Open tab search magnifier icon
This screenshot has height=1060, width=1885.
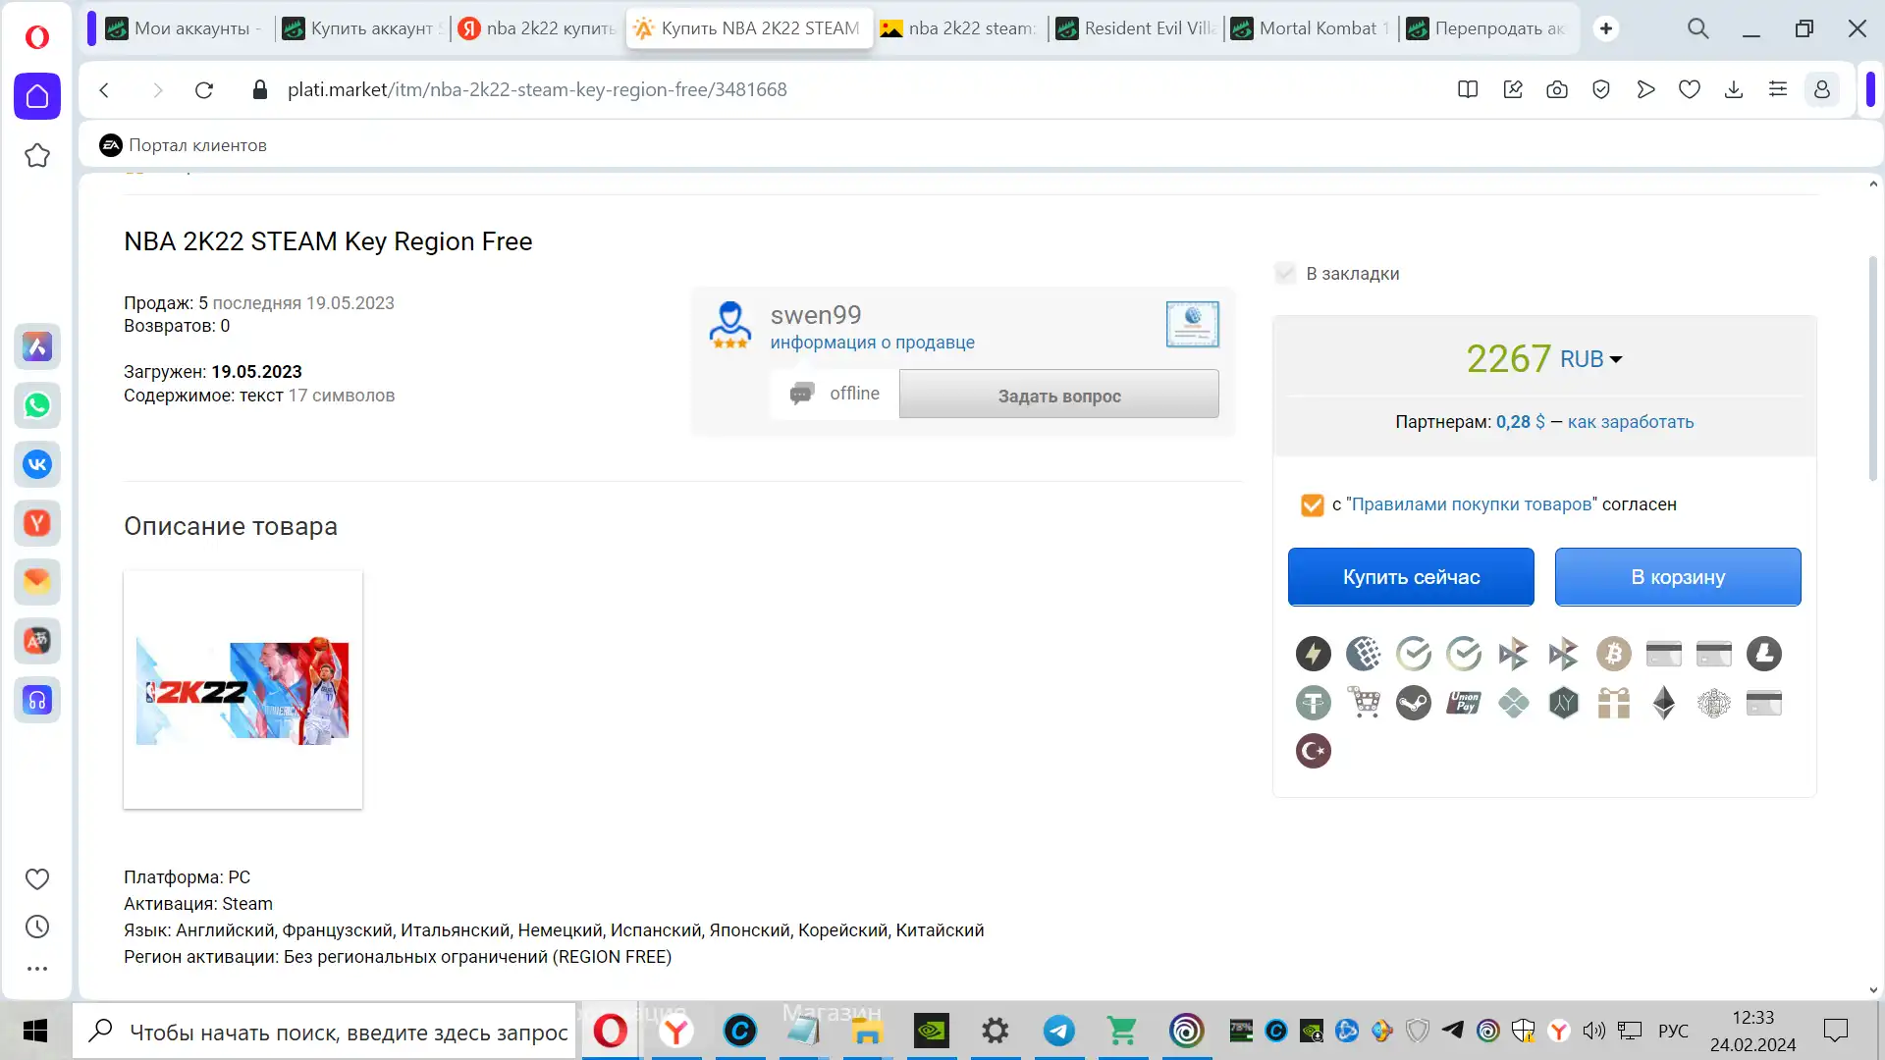1698,28
